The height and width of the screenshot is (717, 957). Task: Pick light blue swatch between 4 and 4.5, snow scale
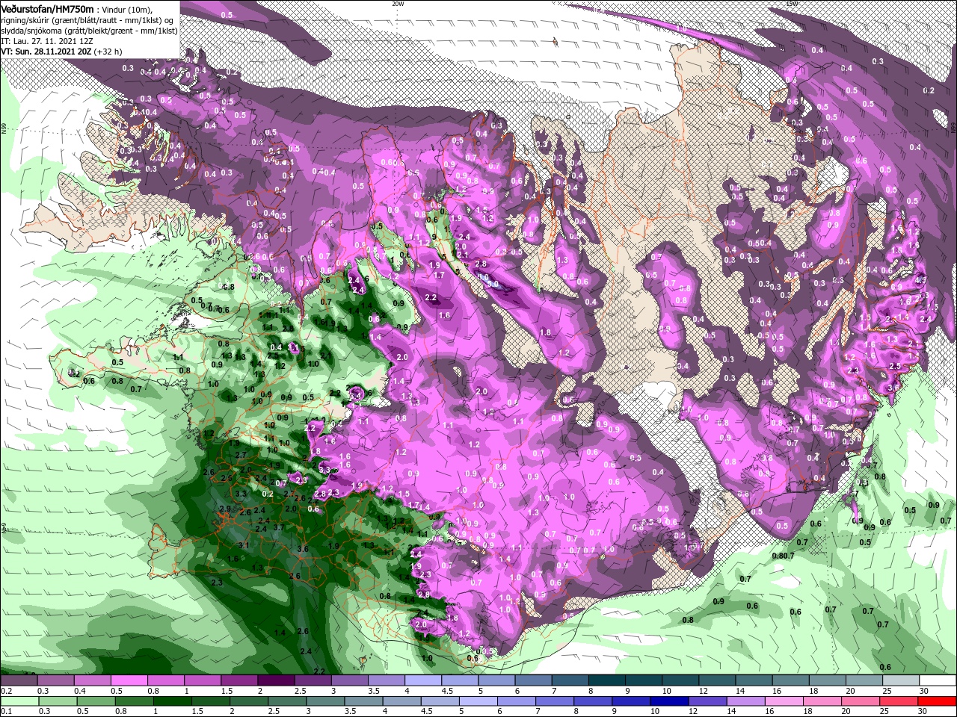(x=423, y=680)
